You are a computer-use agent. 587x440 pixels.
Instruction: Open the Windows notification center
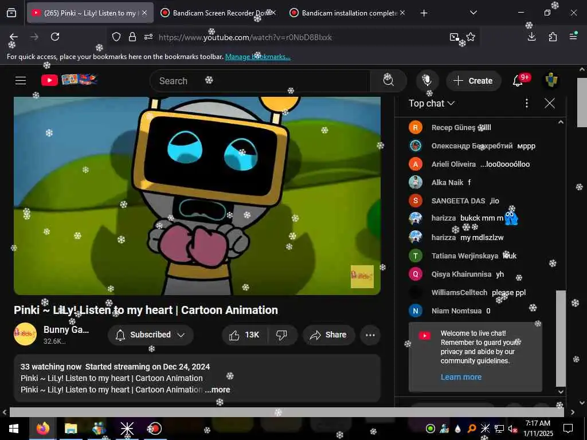pos(568,429)
